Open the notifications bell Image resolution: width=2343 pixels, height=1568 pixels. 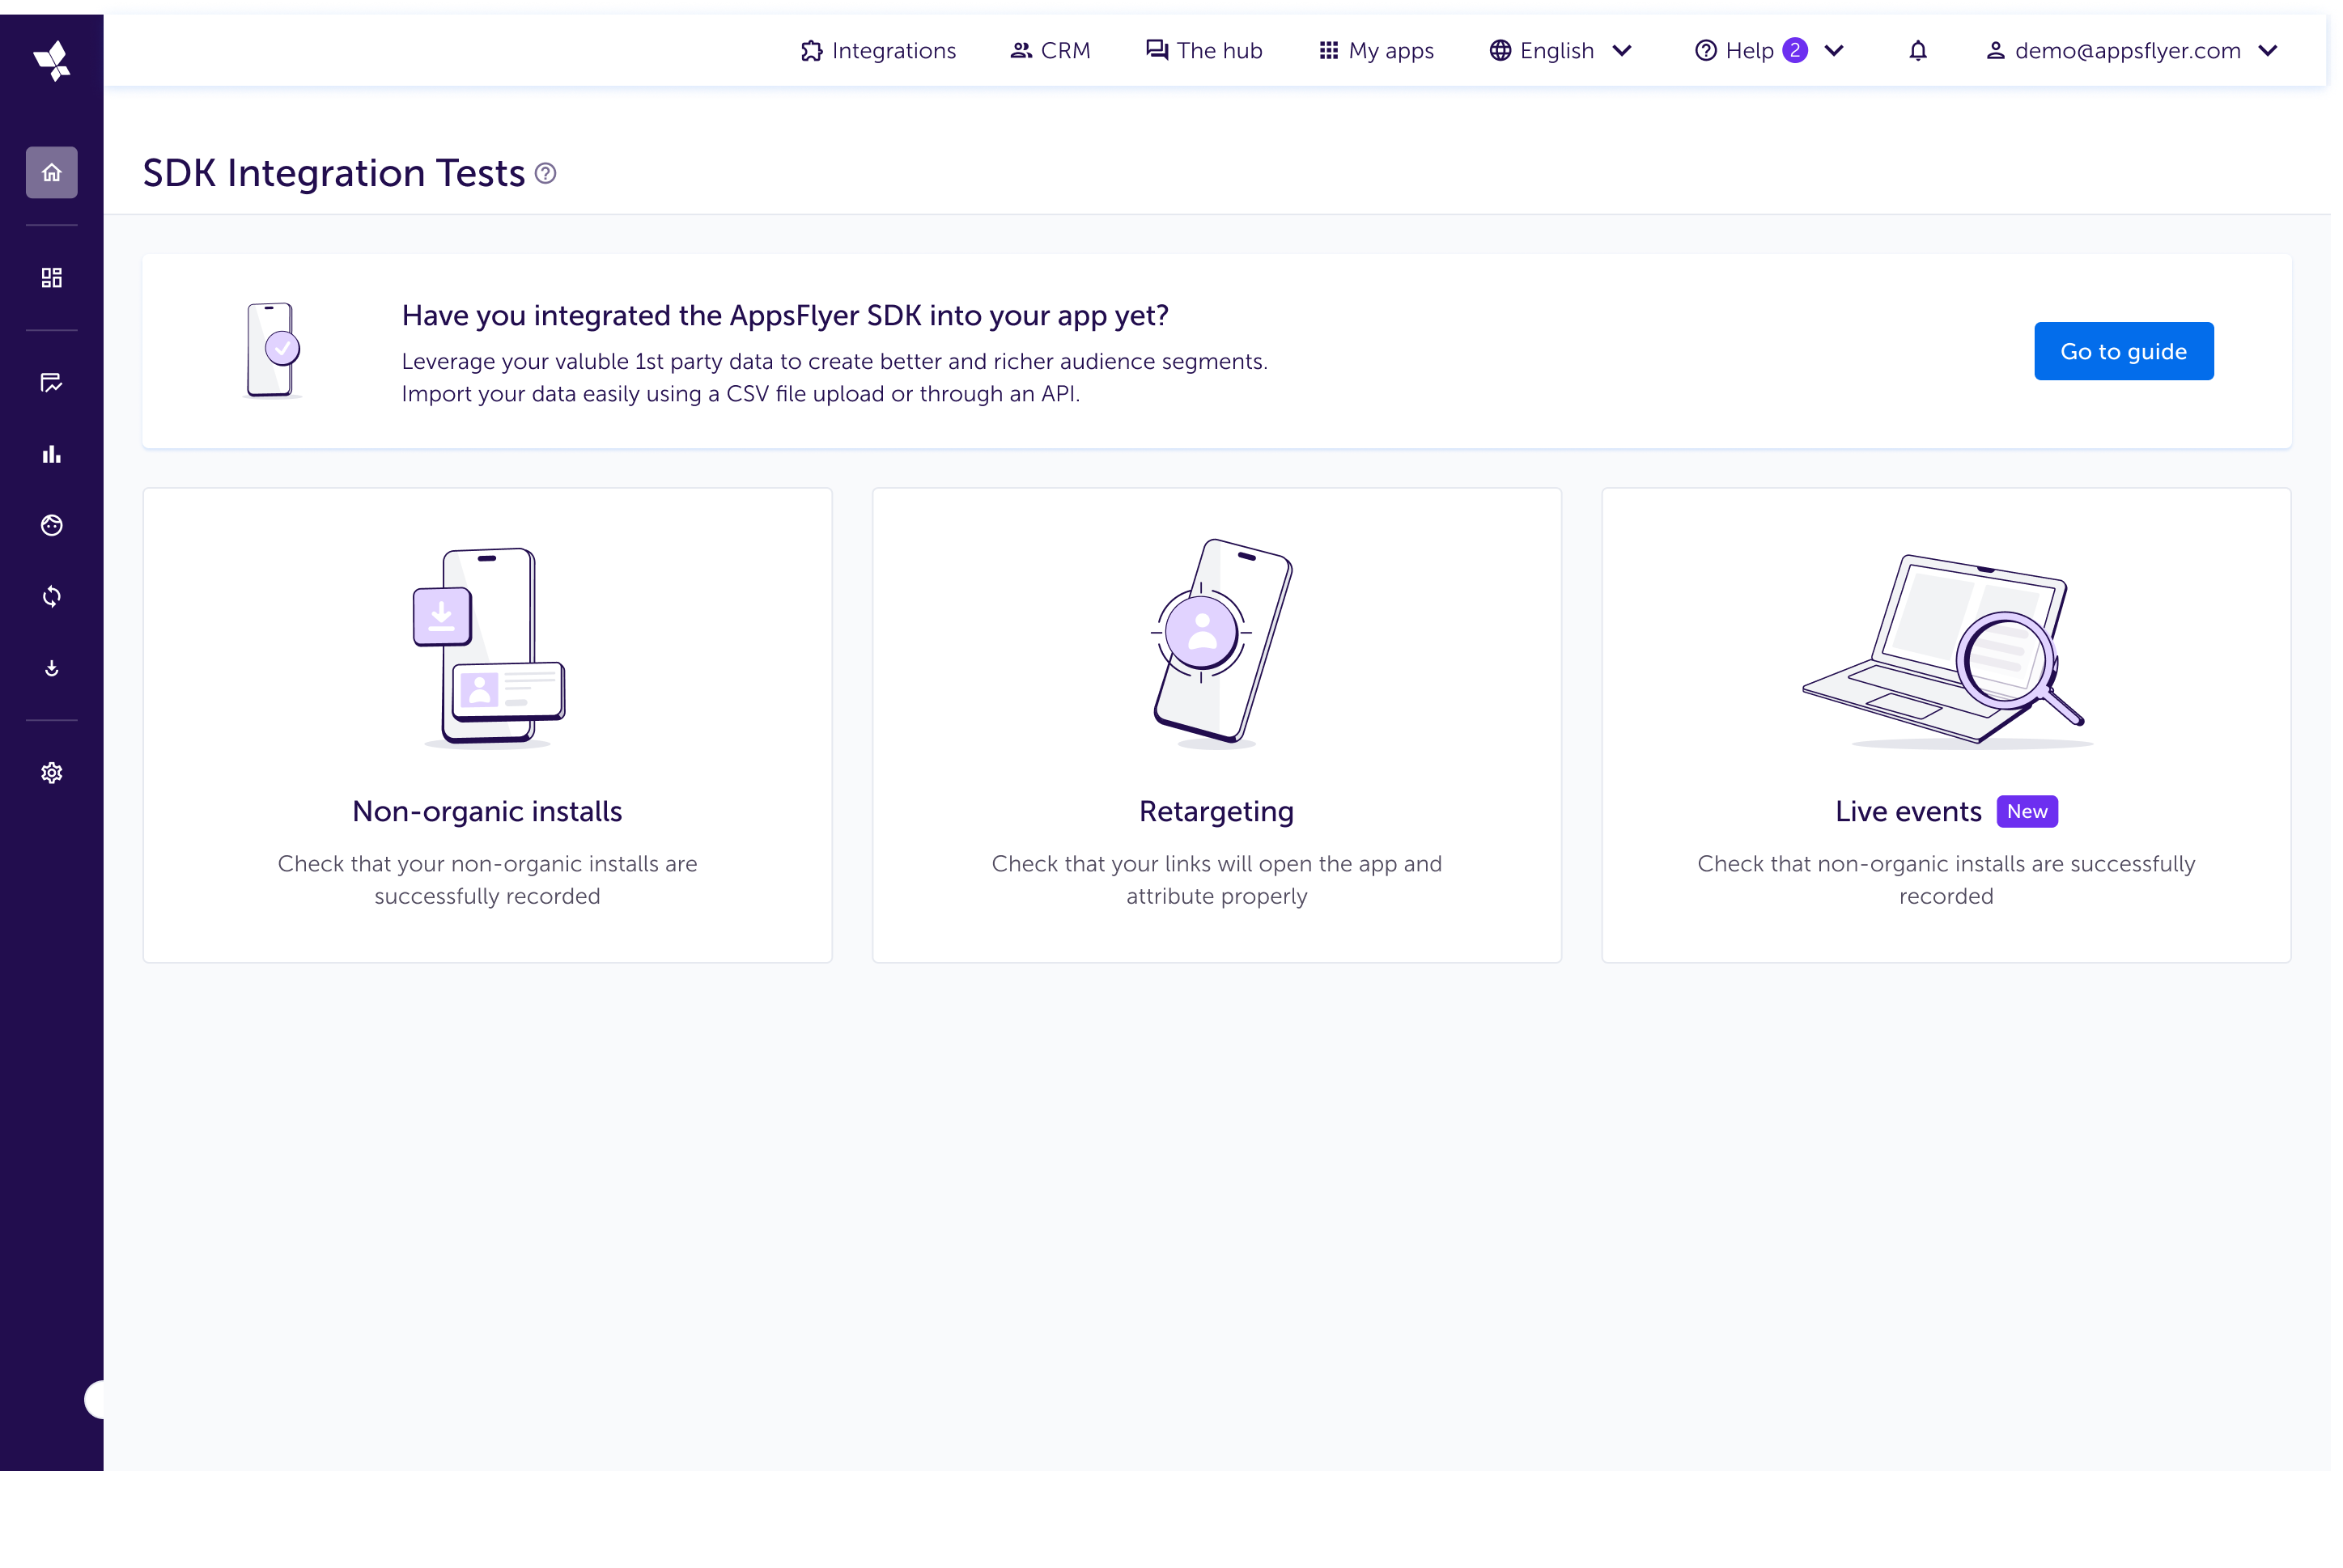click(x=1917, y=51)
